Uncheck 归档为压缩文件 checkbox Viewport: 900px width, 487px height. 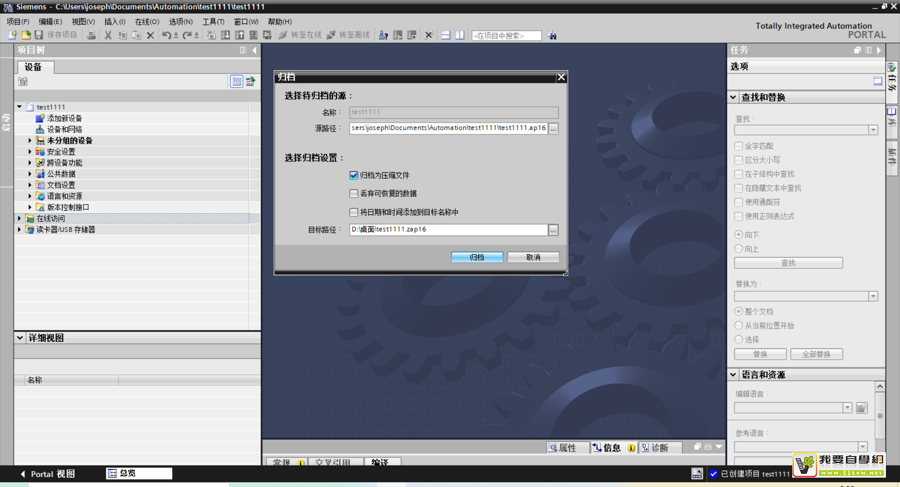[x=354, y=175]
